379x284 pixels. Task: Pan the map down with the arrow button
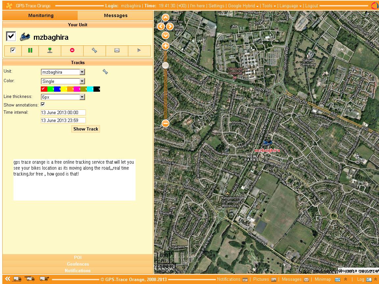165,35
